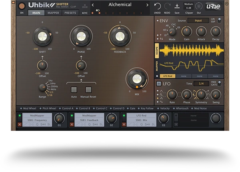Viewport: 240px width, 172px height.
Task: Click the Alchemical preset name display
Action: coord(120,5)
